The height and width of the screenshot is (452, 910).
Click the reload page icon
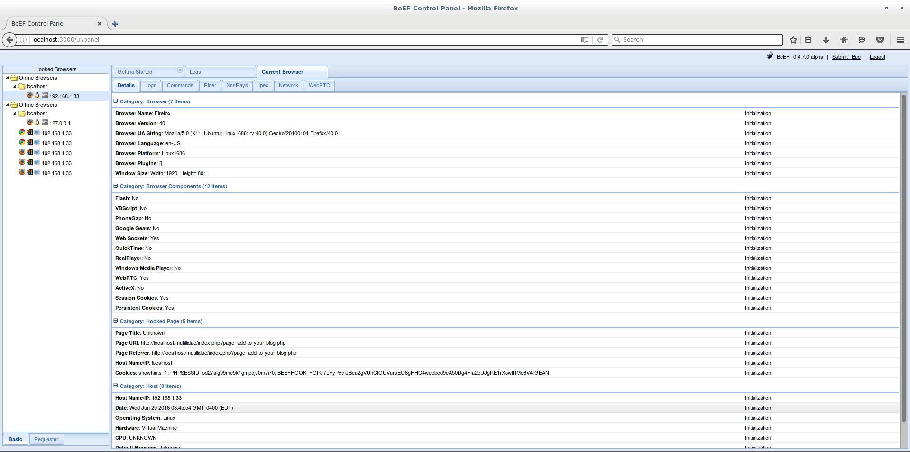click(x=600, y=40)
